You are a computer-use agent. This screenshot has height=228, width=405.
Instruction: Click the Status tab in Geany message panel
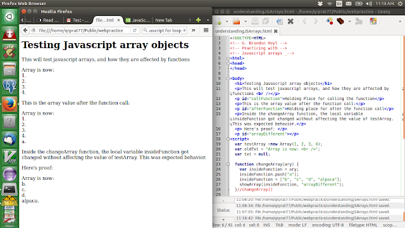click(223, 210)
